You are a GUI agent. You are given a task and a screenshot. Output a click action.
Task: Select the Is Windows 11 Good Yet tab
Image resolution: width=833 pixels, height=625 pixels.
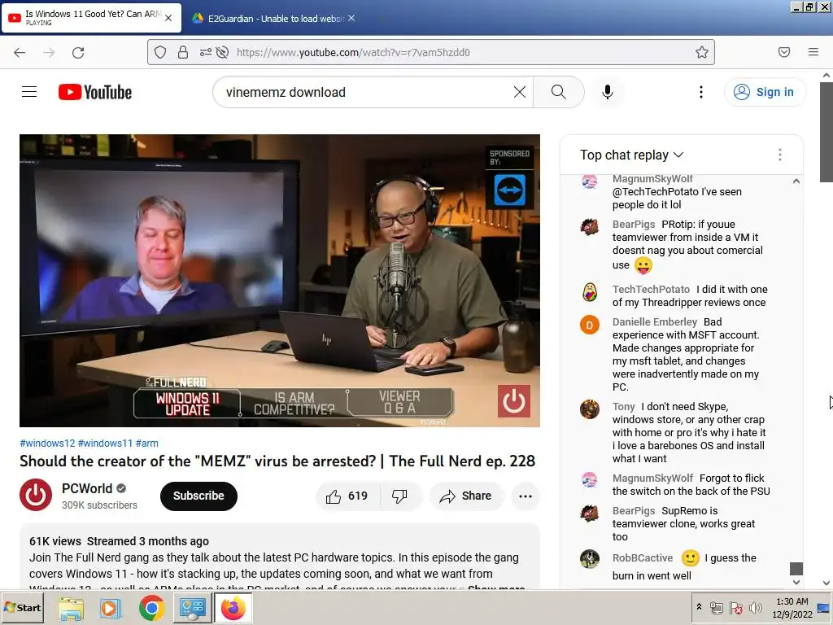point(91,18)
